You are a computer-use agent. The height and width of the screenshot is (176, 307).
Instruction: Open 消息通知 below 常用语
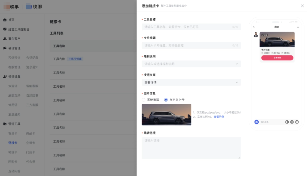(14, 114)
